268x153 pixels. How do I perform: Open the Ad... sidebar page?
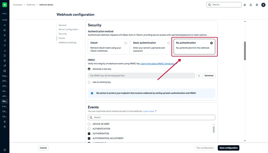5,91
